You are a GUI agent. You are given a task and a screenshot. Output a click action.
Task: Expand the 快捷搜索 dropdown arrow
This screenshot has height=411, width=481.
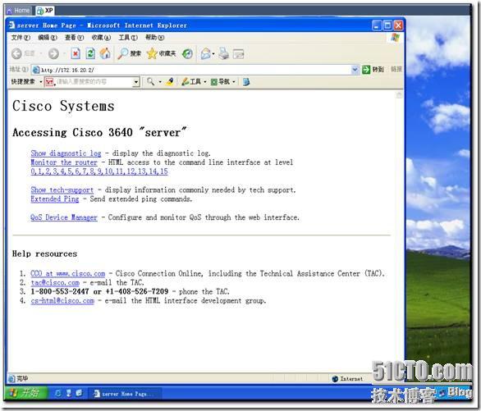tap(41, 82)
